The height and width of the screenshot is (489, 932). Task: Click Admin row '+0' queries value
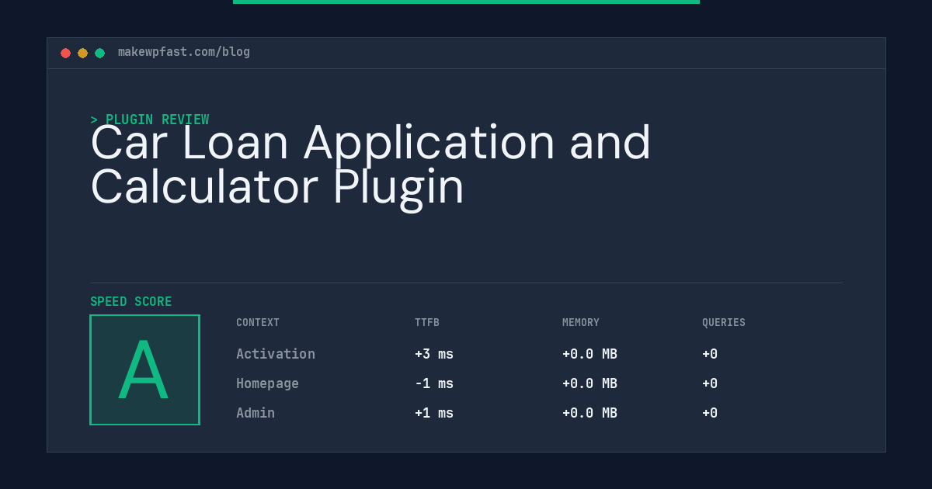(710, 413)
